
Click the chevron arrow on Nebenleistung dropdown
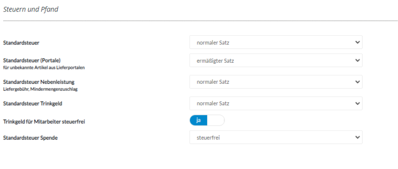358,82
